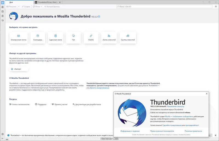Click the Импорт button

pos(19,69)
